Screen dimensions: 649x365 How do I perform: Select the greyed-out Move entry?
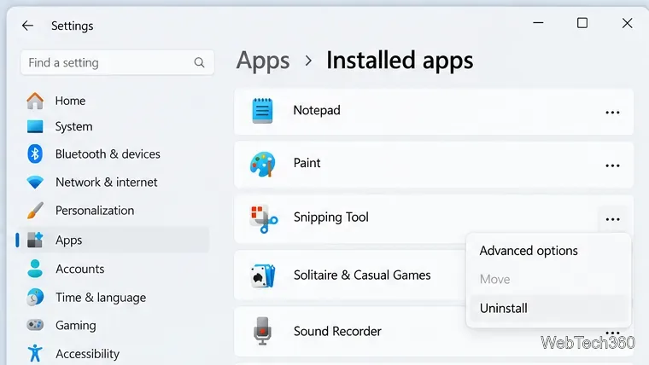click(494, 279)
